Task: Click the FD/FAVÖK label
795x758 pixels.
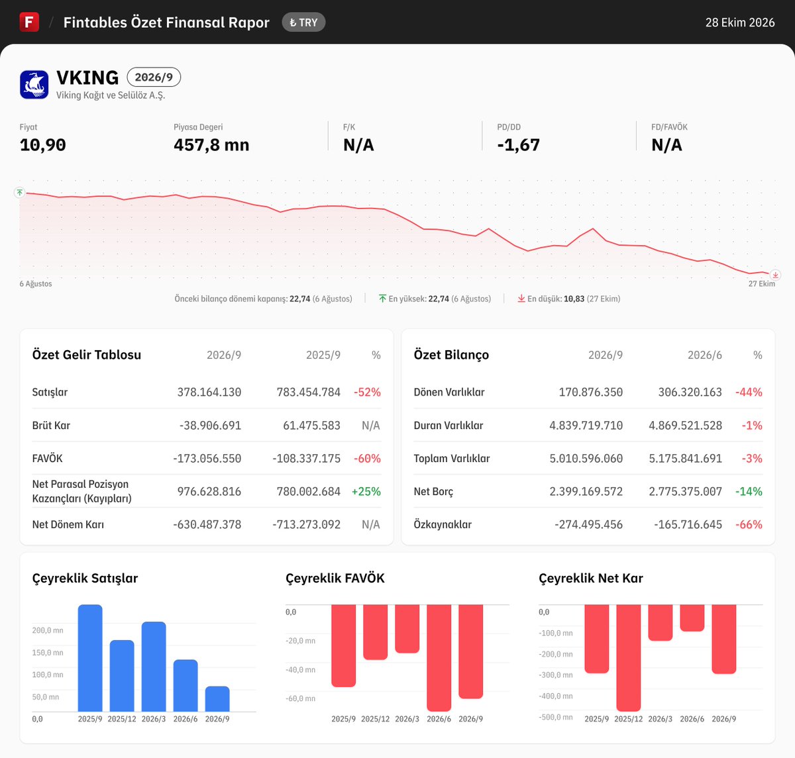Action: (670, 127)
